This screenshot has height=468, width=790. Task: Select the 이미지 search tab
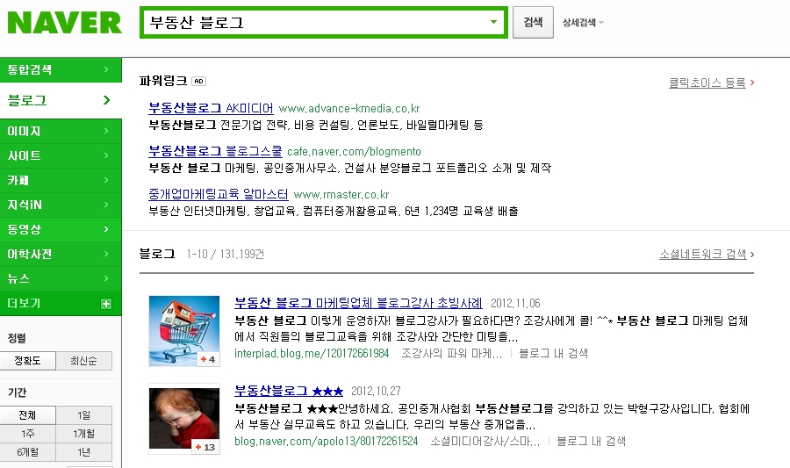tap(61, 131)
